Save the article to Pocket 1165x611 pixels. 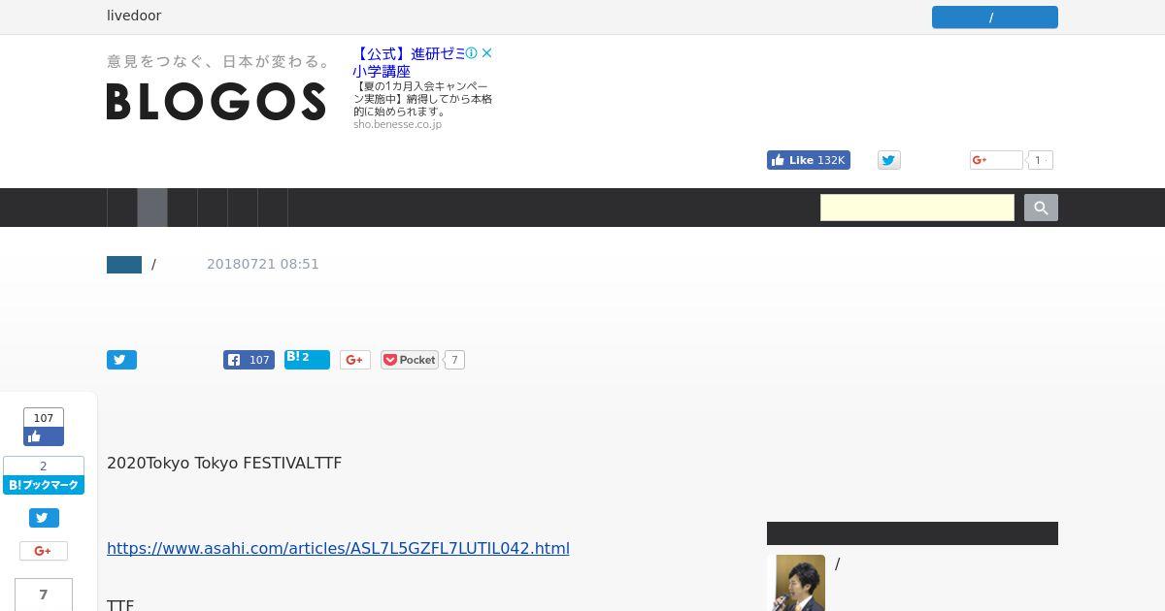click(410, 360)
